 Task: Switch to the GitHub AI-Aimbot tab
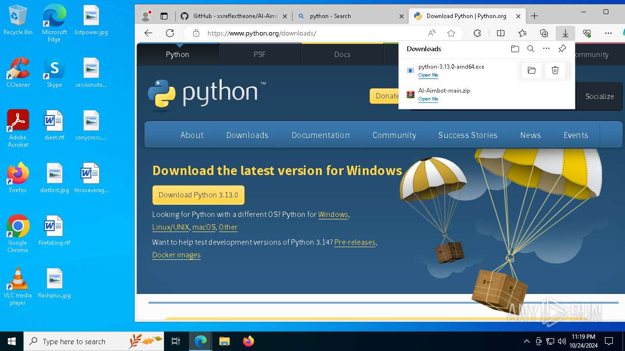(x=235, y=16)
